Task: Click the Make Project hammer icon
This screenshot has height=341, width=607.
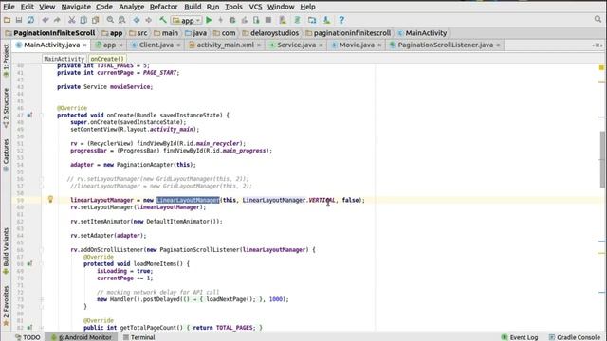Action: point(163,20)
